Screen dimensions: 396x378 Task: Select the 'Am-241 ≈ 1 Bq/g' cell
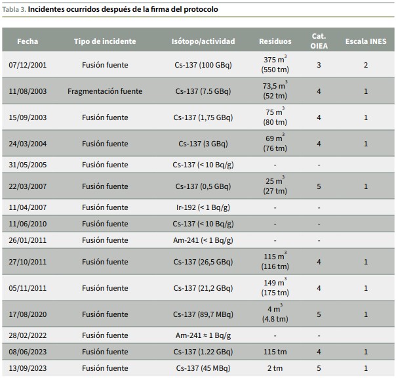(x=203, y=335)
